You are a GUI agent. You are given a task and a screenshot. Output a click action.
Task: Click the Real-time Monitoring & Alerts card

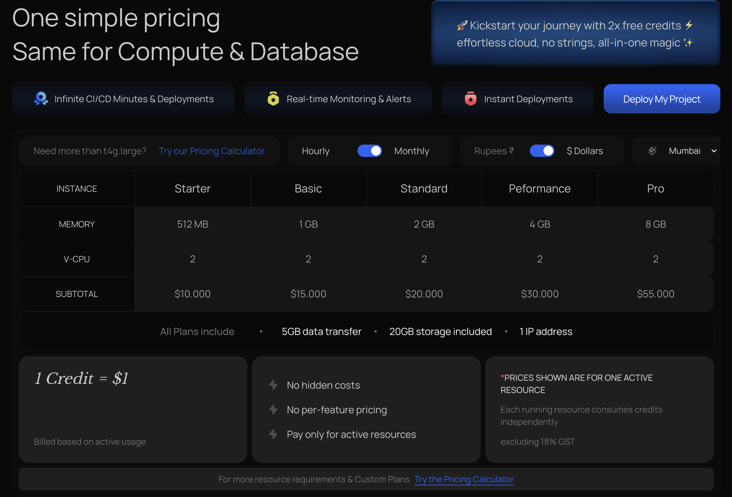click(x=338, y=99)
